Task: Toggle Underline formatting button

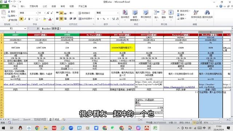Action: coord(29,19)
